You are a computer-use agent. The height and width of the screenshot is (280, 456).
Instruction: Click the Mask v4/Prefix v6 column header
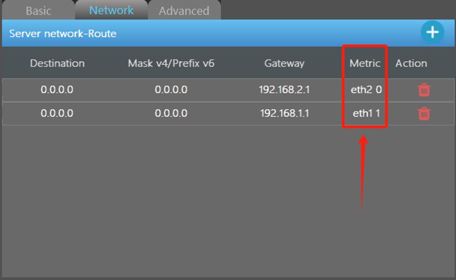tap(171, 63)
